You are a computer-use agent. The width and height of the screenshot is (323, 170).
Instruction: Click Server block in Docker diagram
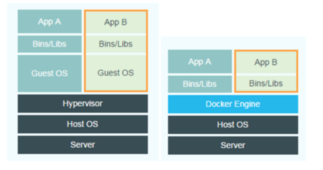[233, 146]
